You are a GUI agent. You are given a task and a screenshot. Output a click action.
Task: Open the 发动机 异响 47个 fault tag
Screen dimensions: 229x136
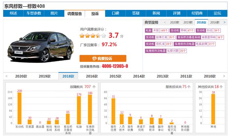[x=182, y=30]
